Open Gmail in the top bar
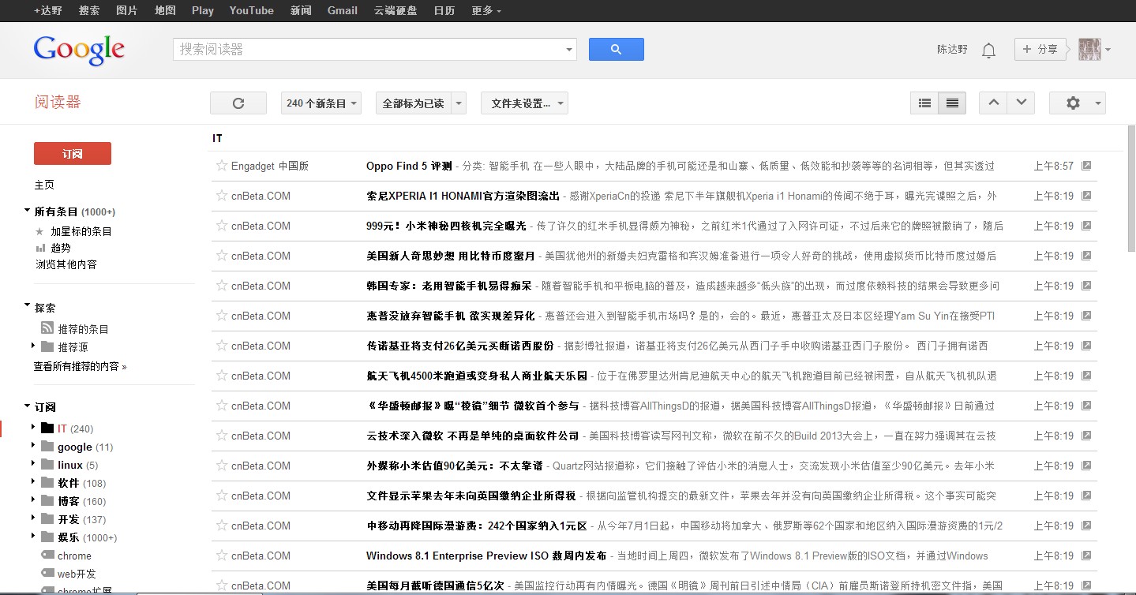Viewport: 1136px width, 595px height. [343, 10]
